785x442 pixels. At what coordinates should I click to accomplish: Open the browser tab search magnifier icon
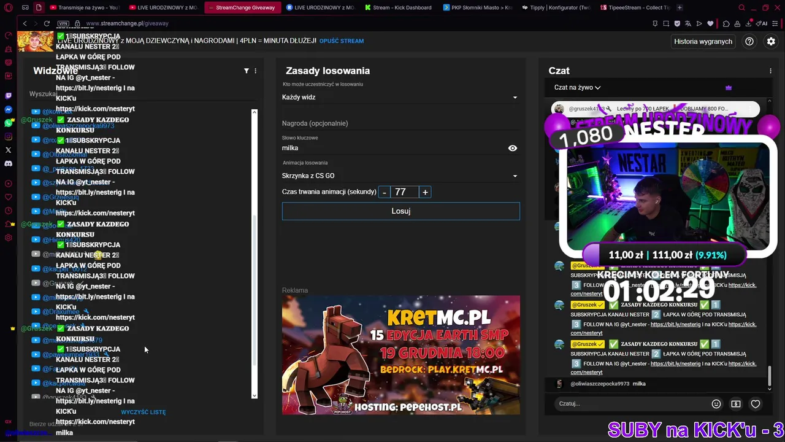(x=741, y=7)
